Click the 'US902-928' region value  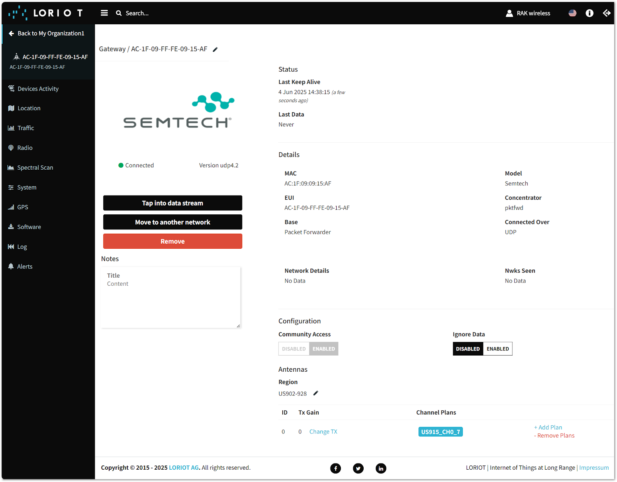point(293,394)
